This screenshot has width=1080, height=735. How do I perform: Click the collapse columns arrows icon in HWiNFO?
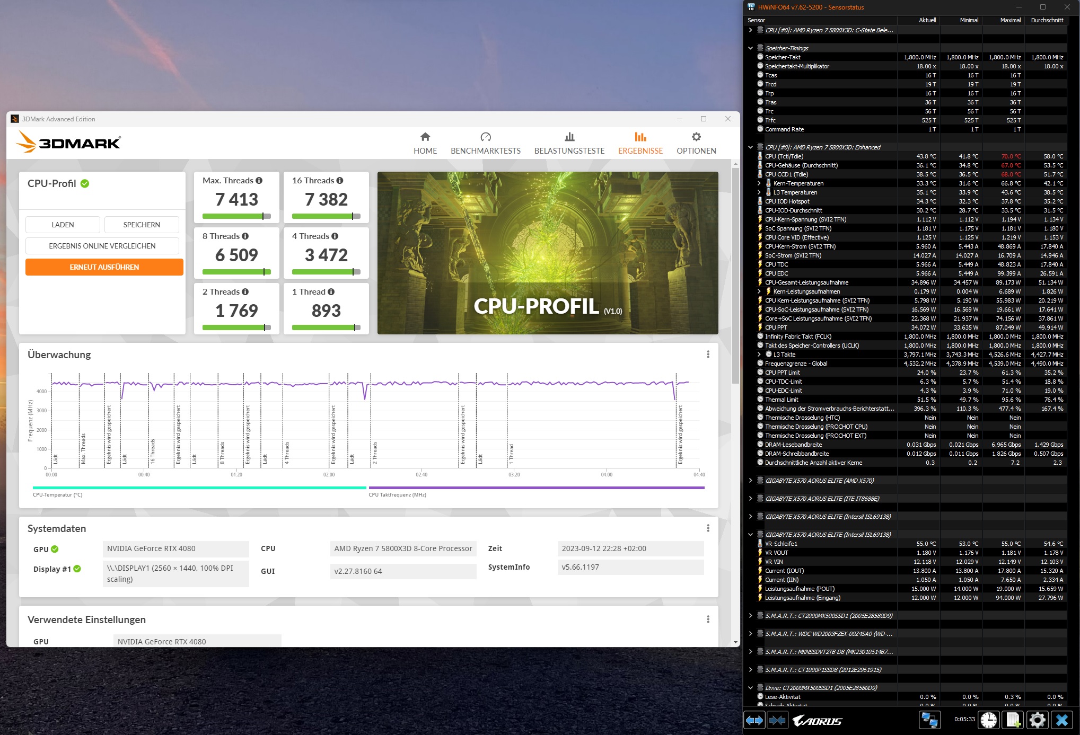tap(777, 720)
